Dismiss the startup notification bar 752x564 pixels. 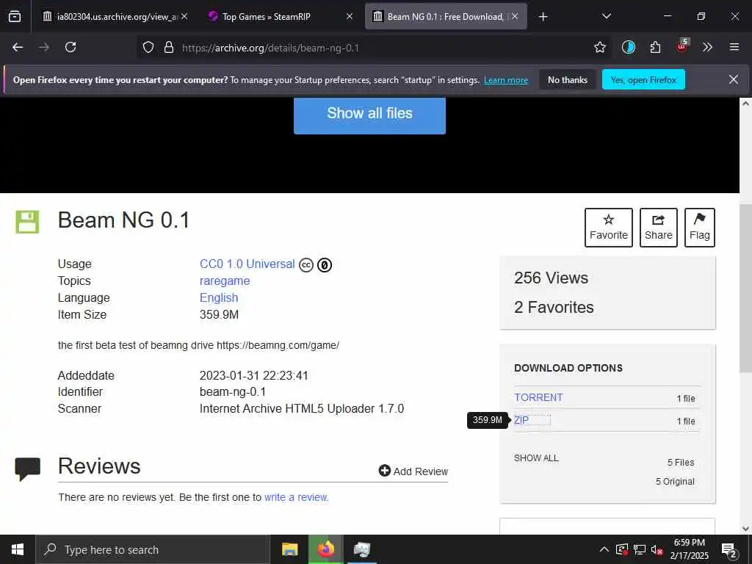coord(734,79)
